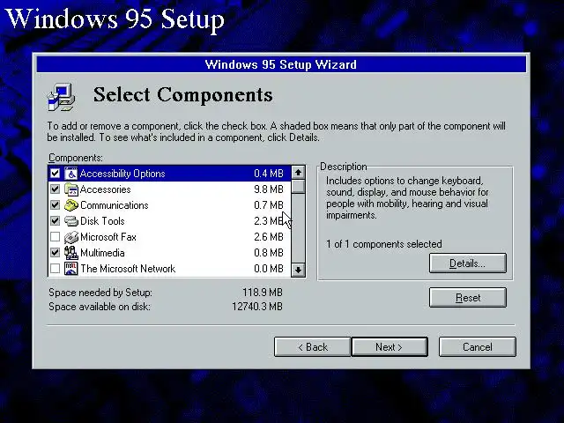
Task: Click the Communications telephone icon
Action: 70,205
